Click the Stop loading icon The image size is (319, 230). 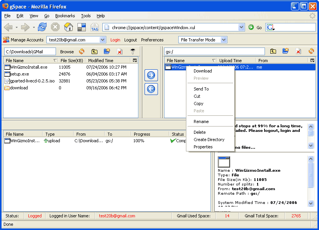55,27
